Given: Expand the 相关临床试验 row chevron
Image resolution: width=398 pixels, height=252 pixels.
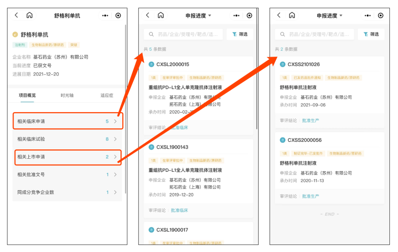Looking at the screenshot, I should point(115,139).
